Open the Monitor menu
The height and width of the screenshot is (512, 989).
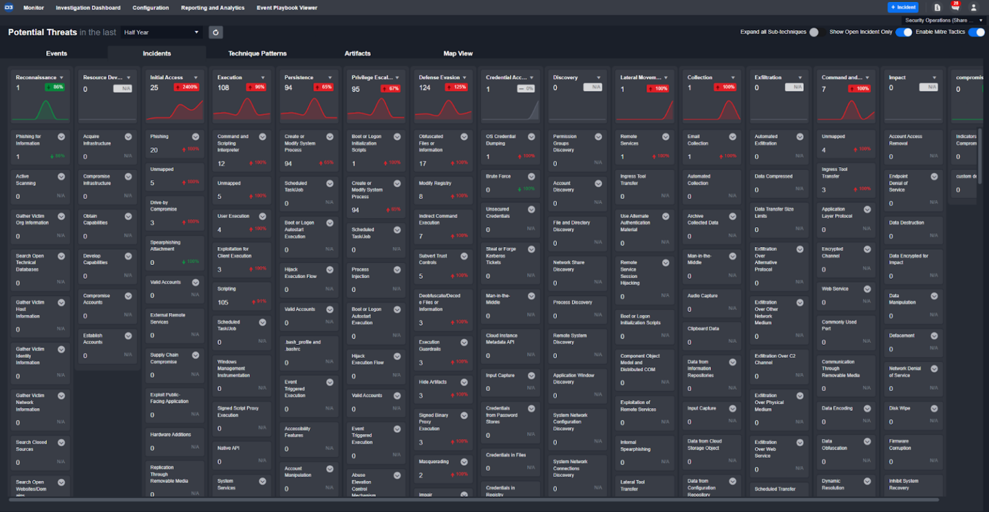coord(33,8)
